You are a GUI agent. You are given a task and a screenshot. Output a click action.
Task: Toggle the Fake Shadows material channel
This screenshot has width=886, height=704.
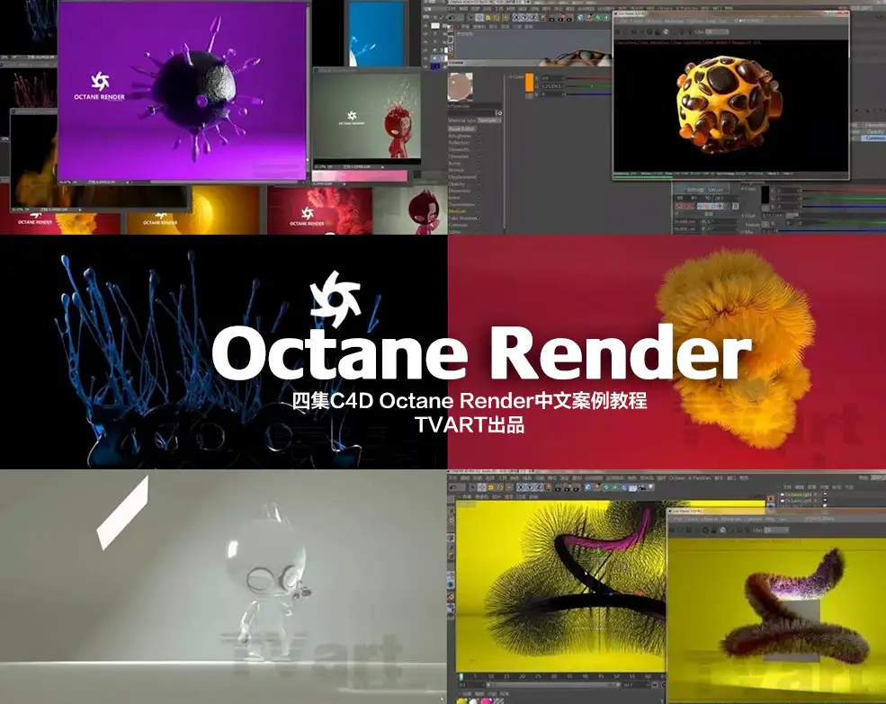click(x=464, y=218)
